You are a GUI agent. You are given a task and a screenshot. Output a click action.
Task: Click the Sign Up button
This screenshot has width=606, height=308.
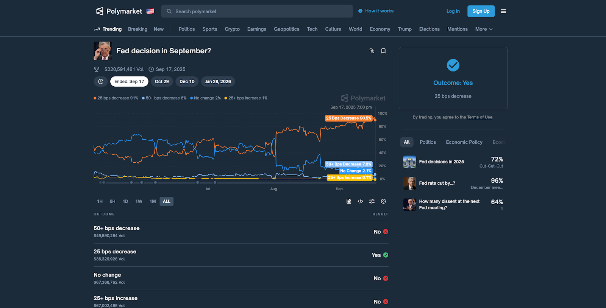pos(481,11)
